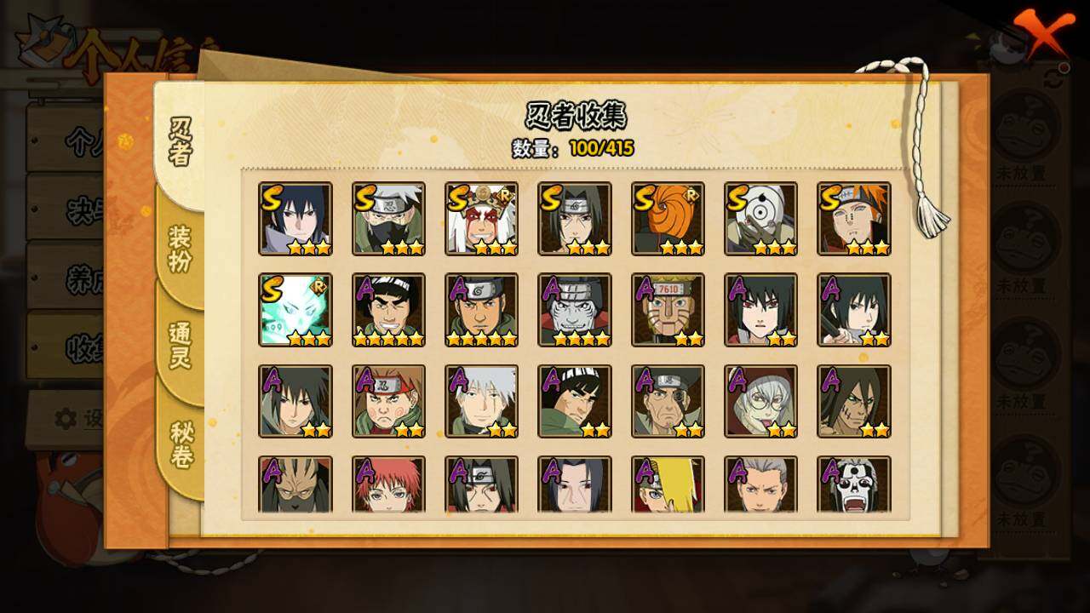The image size is (1090, 613).
Task: Select the red-haired Sasori card
Action: [x=388, y=485]
